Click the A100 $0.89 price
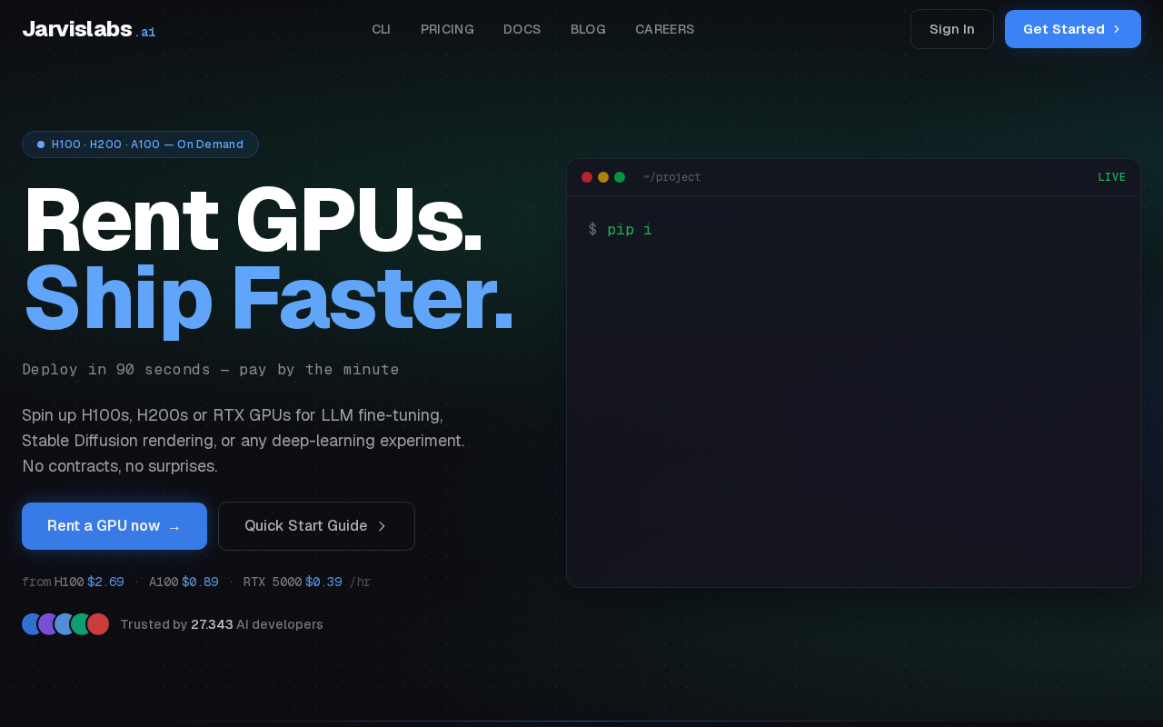 pyautogui.click(x=184, y=582)
